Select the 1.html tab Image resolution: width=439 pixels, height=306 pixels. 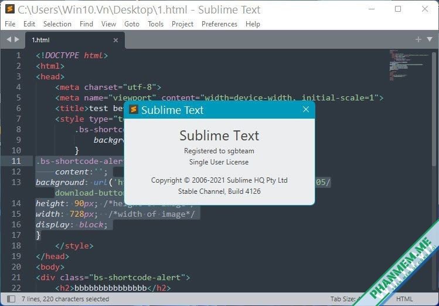(75, 40)
